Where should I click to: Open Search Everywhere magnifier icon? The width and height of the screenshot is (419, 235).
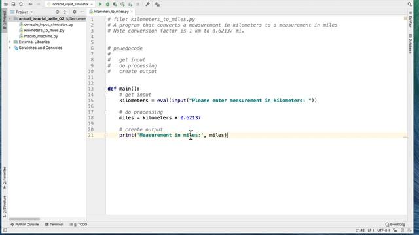point(409,4)
